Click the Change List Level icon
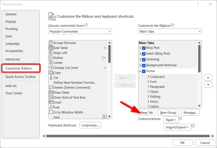Viewport: 217px width, 148px height. coord(51,68)
